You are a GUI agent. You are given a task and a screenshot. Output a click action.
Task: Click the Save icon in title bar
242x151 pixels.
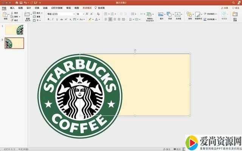[21, 3]
